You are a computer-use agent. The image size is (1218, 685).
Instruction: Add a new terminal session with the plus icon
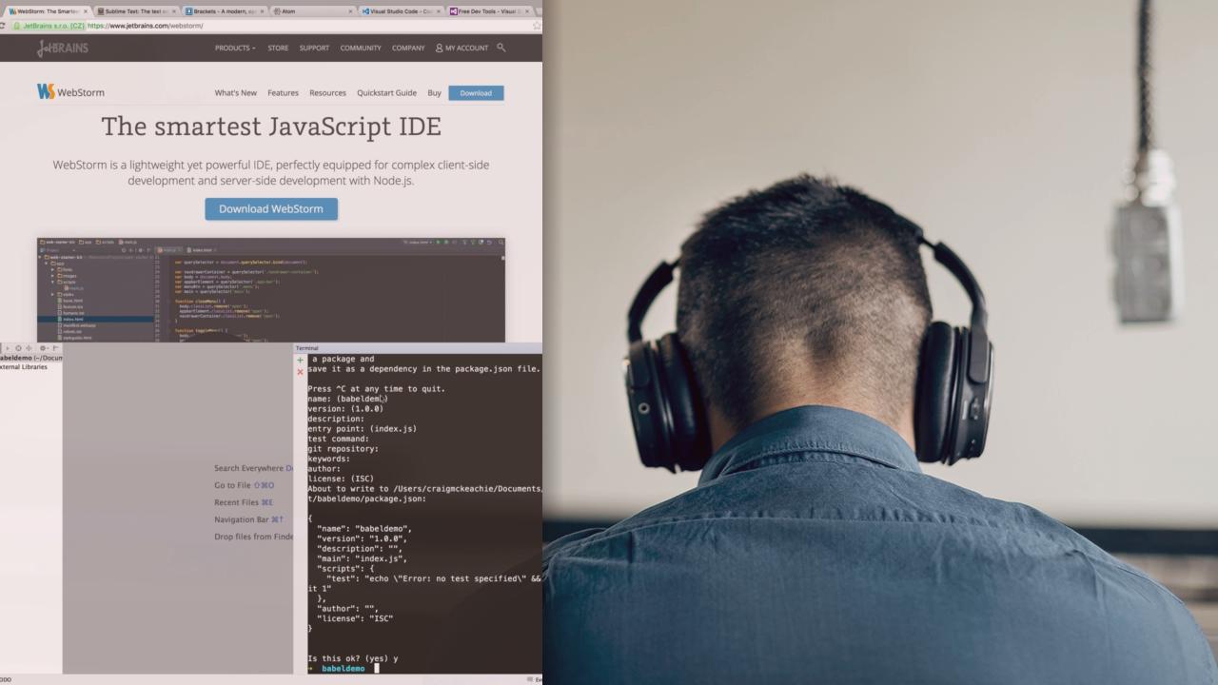point(300,360)
